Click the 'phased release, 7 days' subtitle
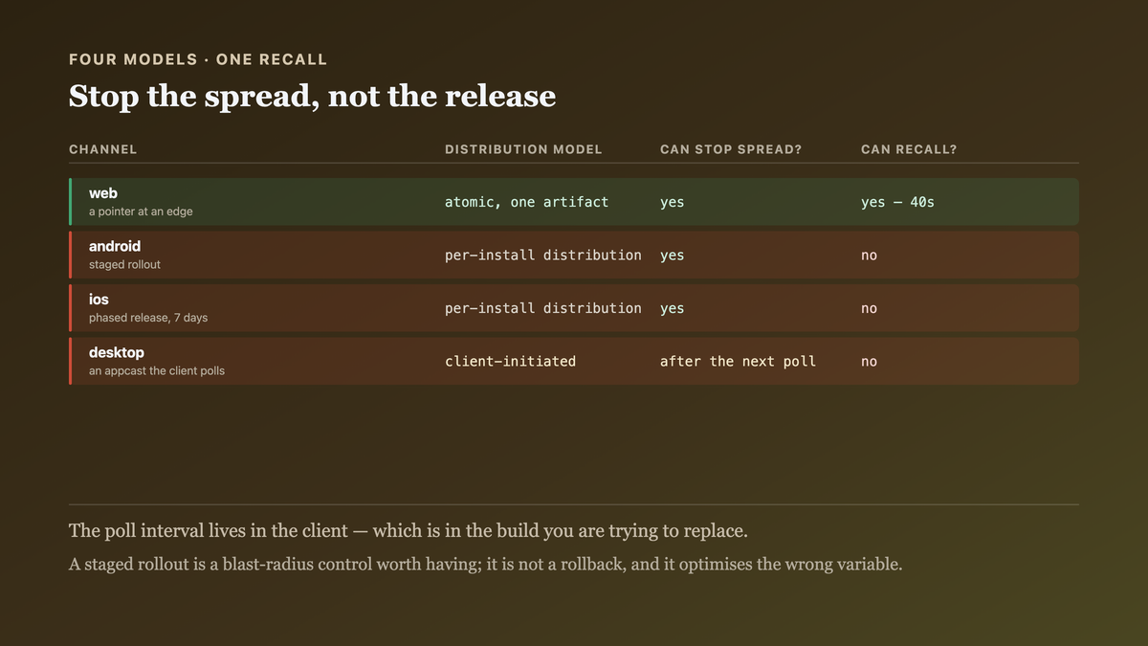The image size is (1148, 646). tap(148, 318)
